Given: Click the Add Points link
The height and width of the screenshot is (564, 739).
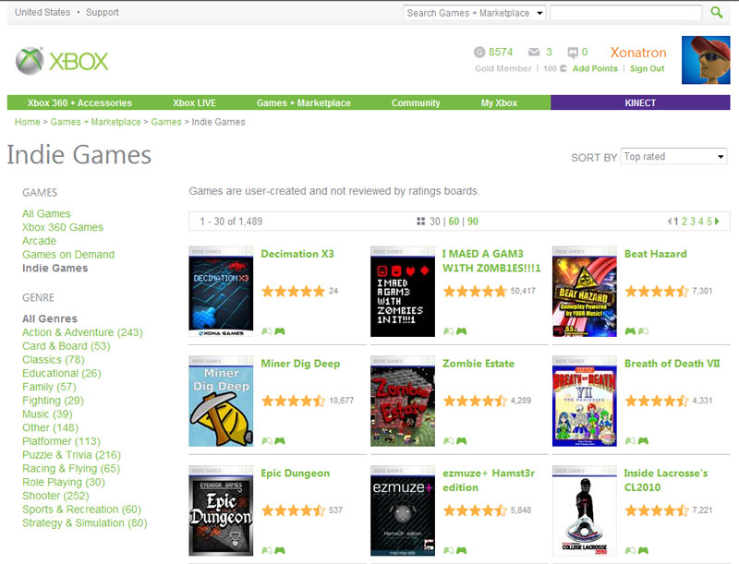Looking at the screenshot, I should [x=595, y=68].
